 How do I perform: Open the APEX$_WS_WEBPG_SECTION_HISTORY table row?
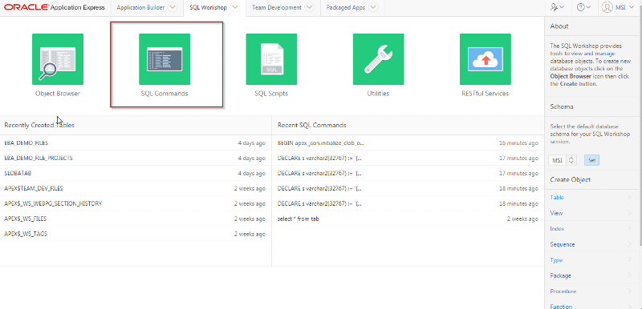135,203
